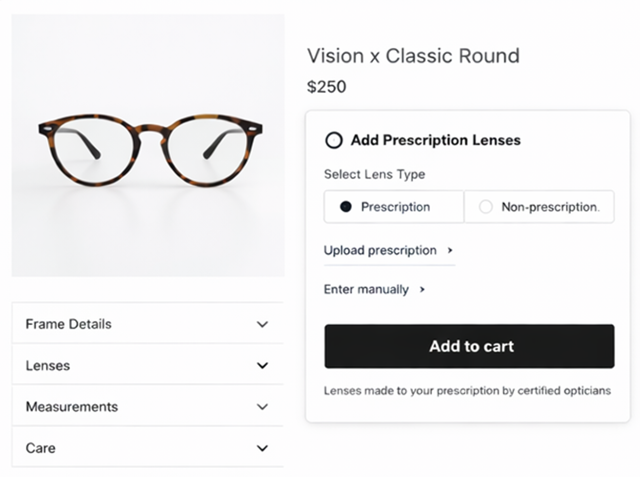Add the glasses to cart
The height and width of the screenshot is (477, 640).
click(470, 346)
